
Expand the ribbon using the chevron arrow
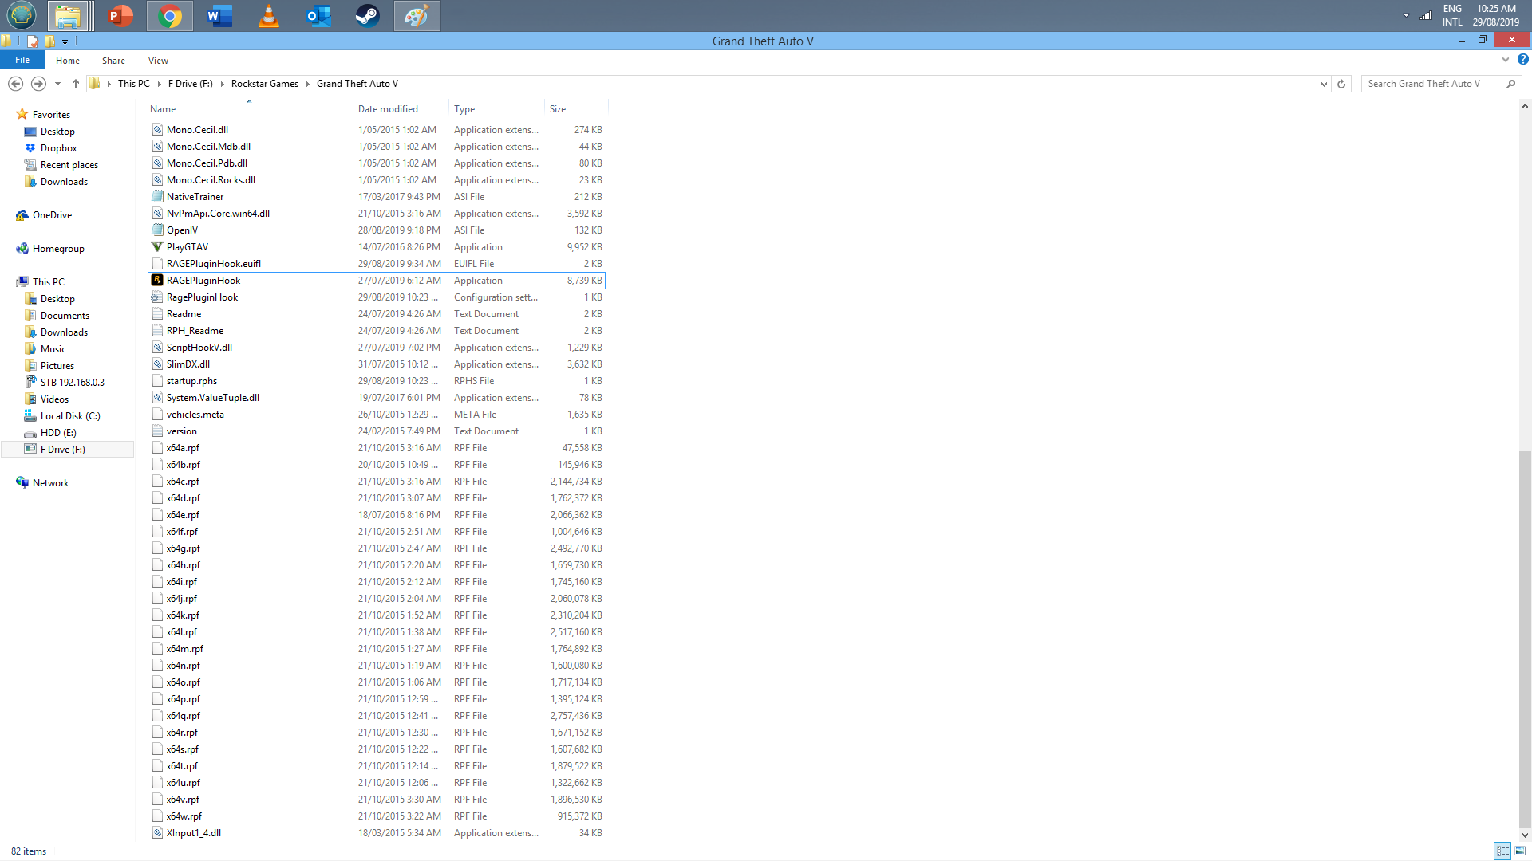coord(1505,60)
